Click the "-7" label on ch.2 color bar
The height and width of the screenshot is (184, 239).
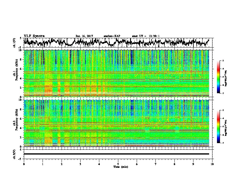223,143
